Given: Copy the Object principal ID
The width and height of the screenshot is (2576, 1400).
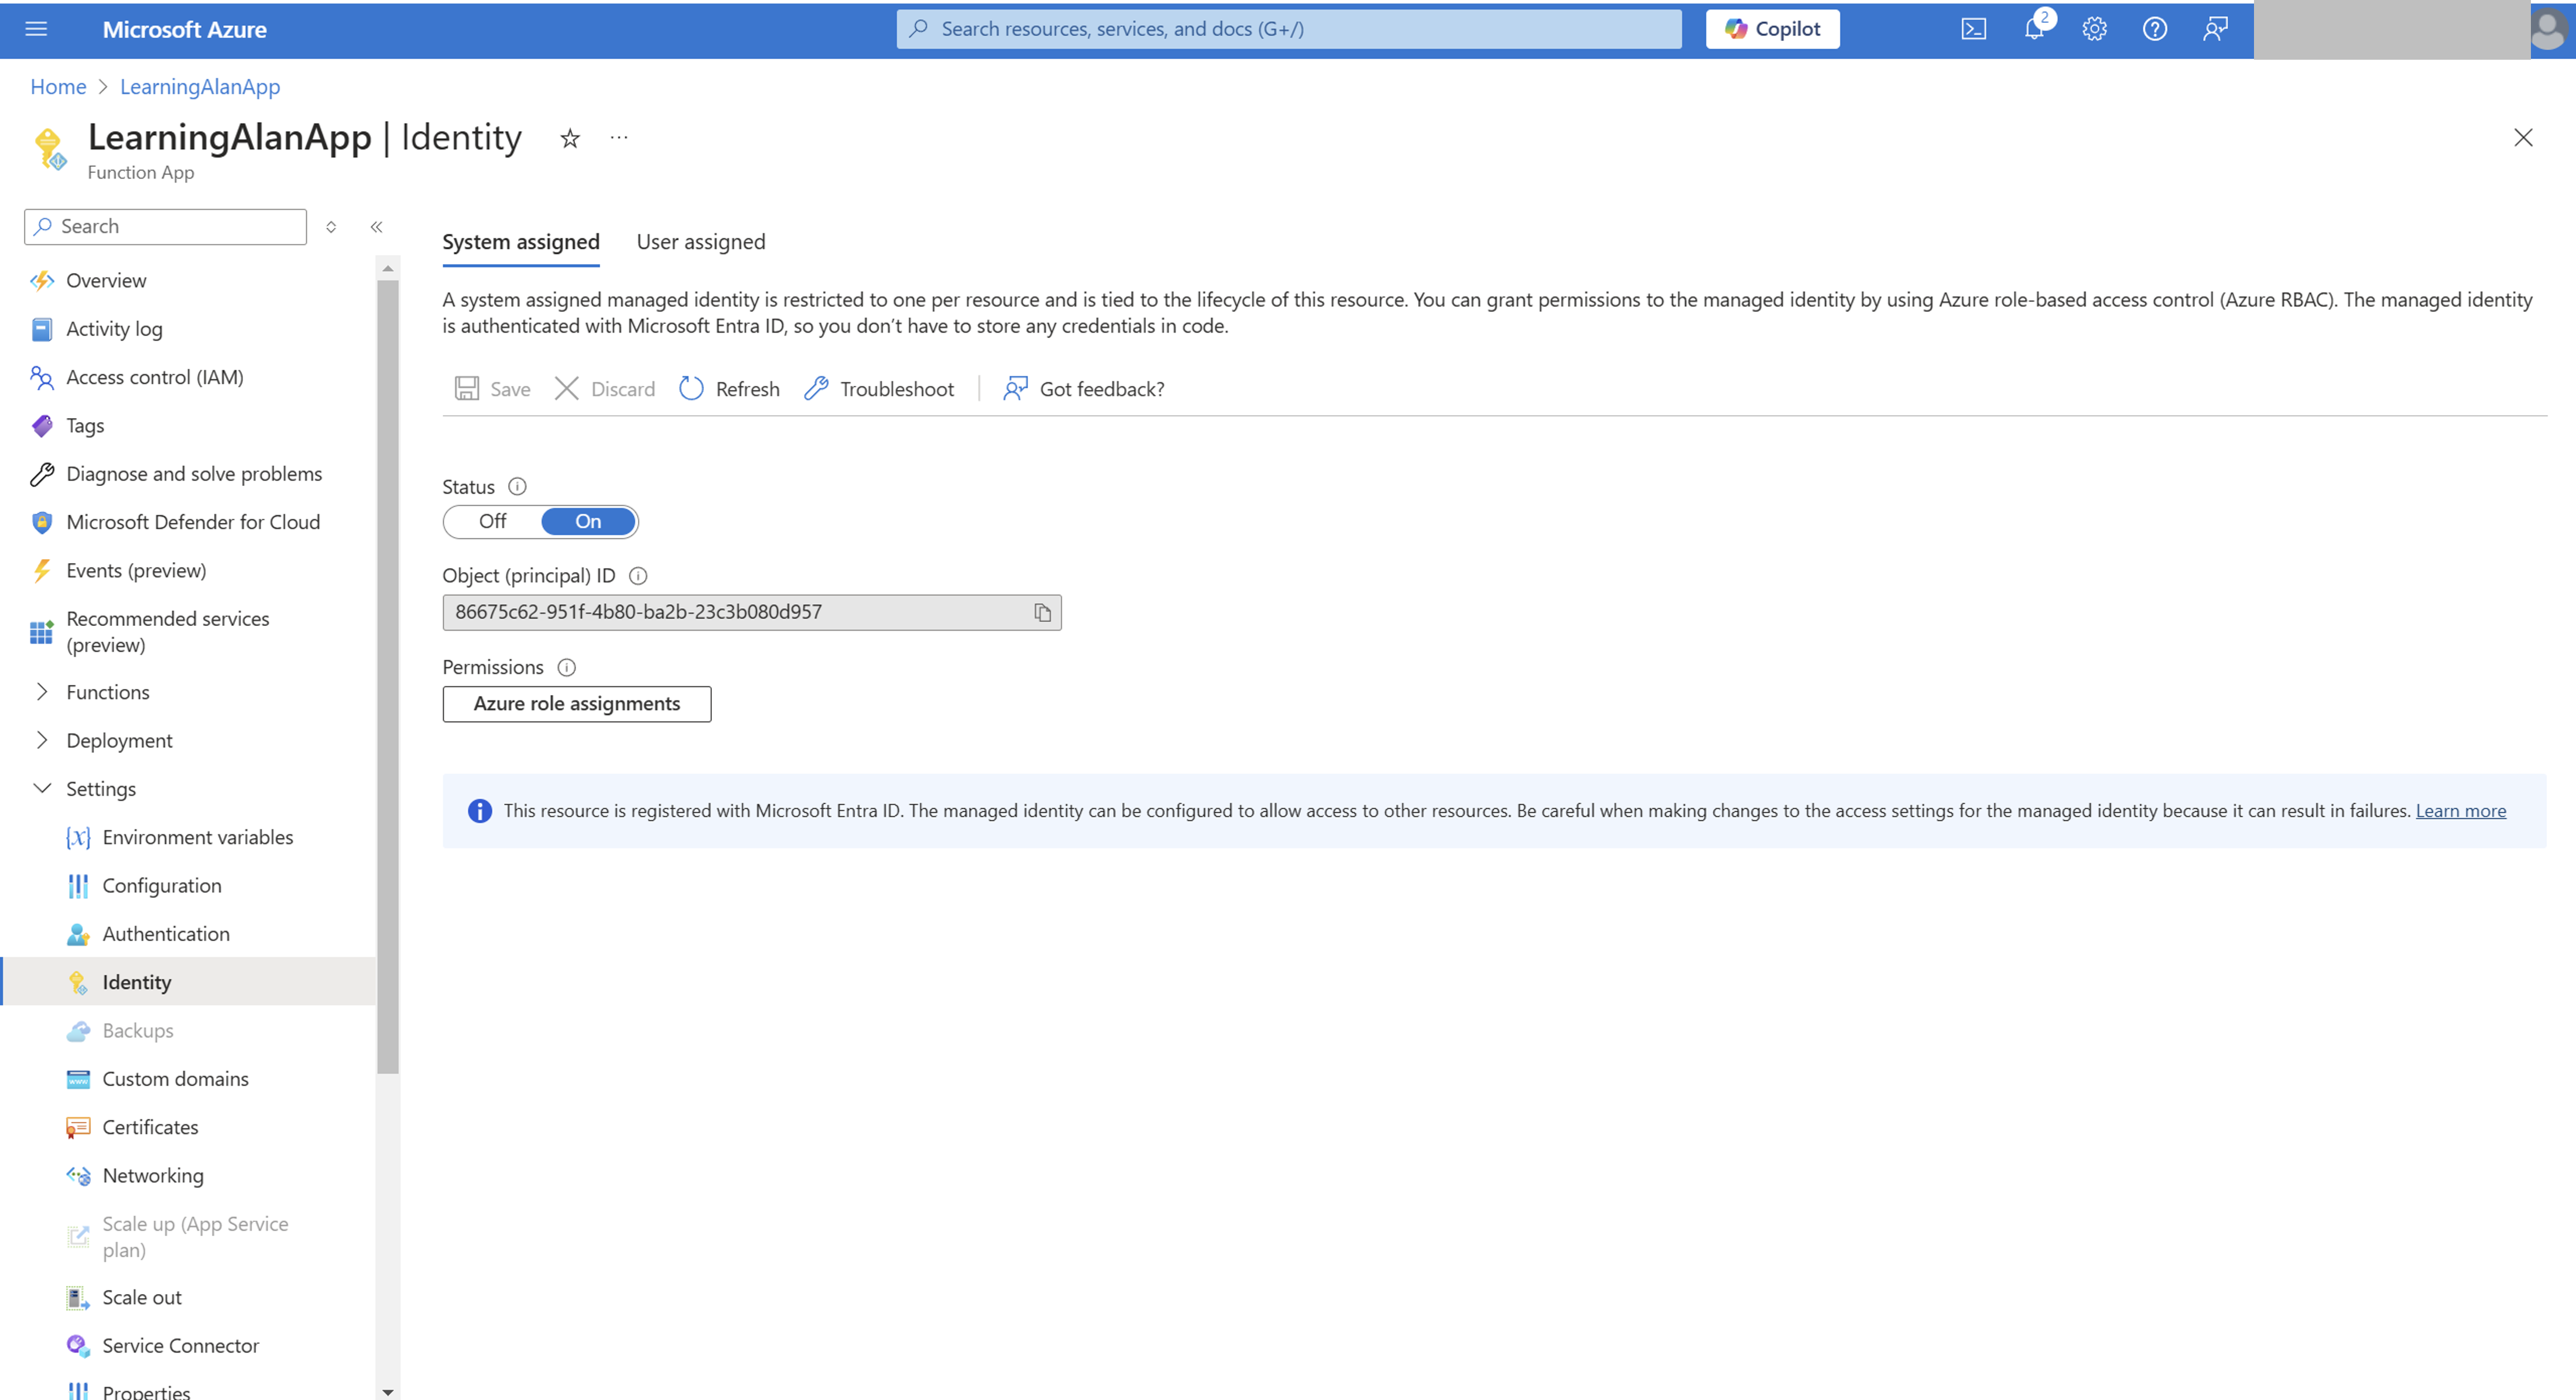Looking at the screenshot, I should [1042, 613].
